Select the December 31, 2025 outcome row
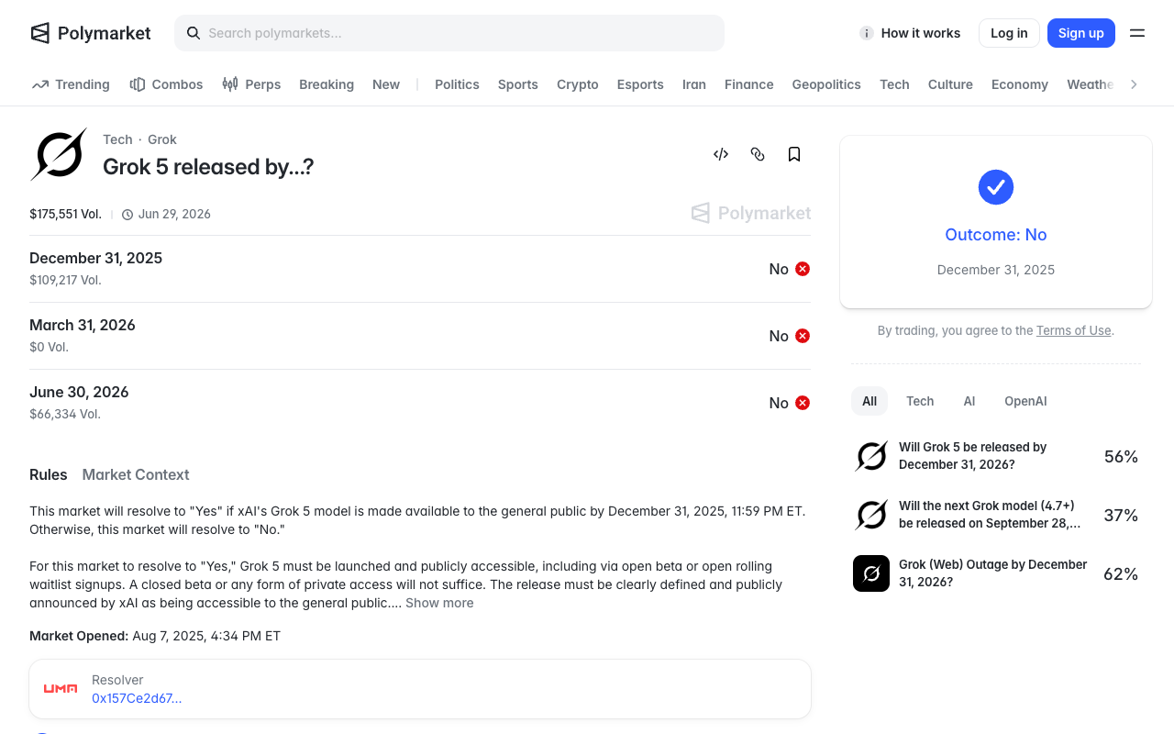Viewport: 1174px width, 734px height. [x=420, y=269]
